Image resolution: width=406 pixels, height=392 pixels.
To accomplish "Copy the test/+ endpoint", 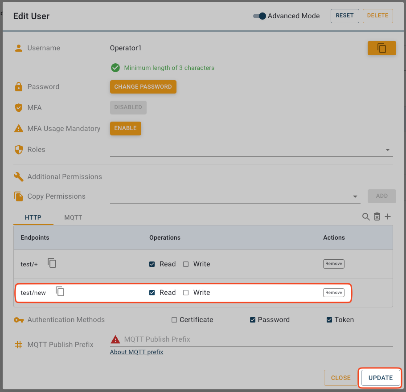I will click(52, 263).
